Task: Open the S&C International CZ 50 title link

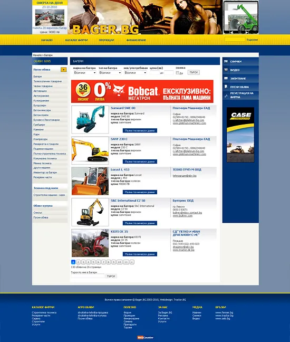Action: (x=128, y=201)
